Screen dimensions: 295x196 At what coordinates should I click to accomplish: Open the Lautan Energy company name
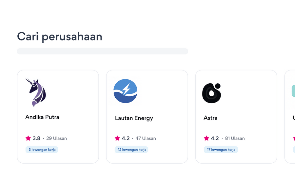(134, 118)
